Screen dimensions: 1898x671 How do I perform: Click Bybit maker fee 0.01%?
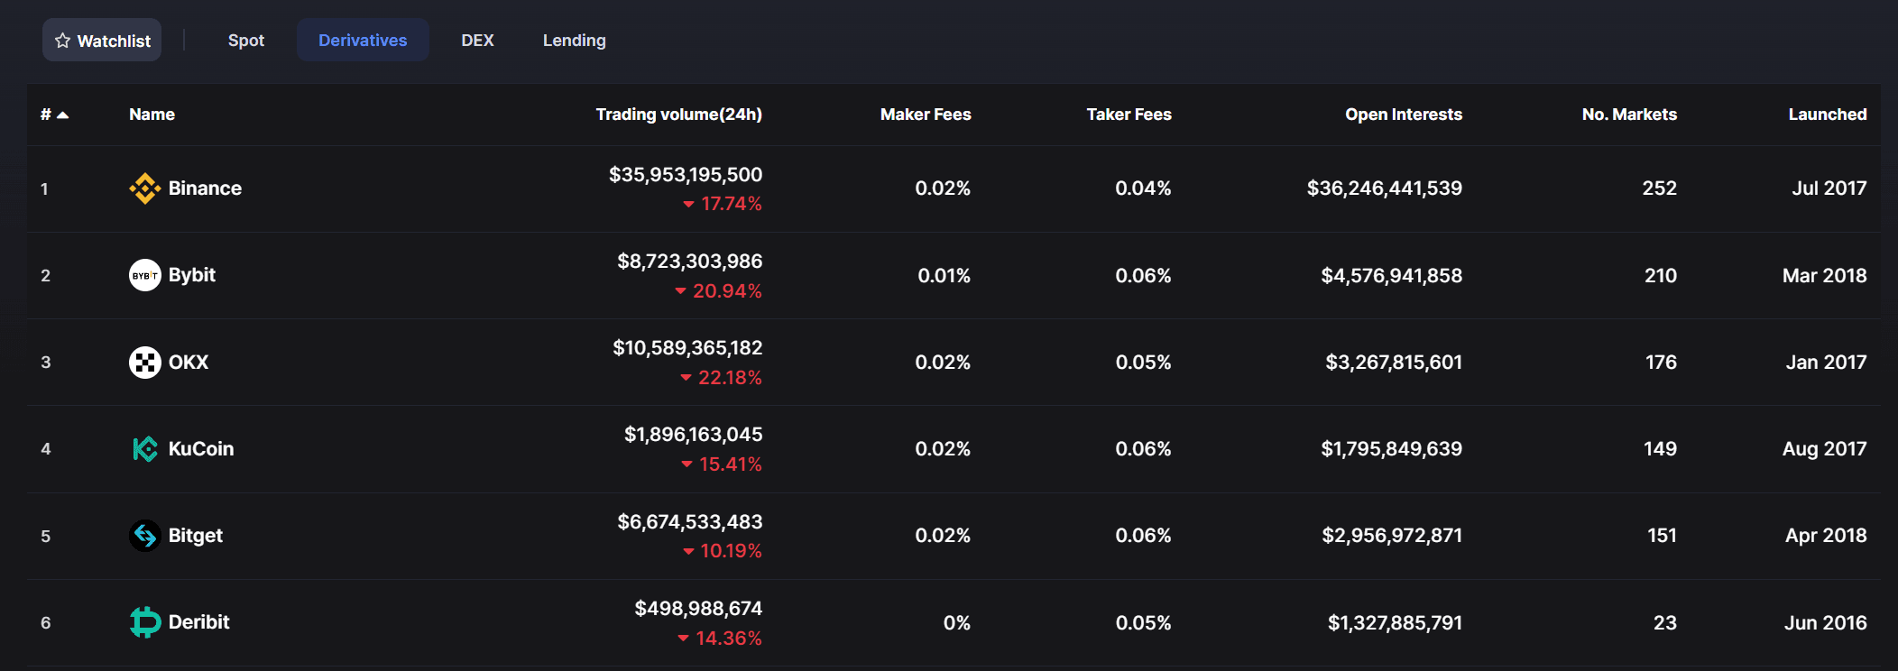[x=944, y=276]
